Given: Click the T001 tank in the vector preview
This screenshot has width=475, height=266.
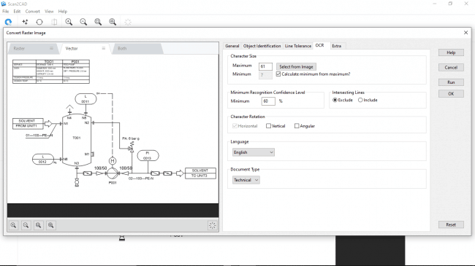Looking at the screenshot, I should [x=77, y=140].
